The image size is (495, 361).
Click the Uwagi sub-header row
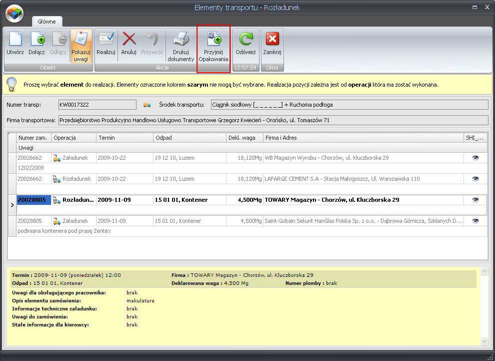[252, 148]
